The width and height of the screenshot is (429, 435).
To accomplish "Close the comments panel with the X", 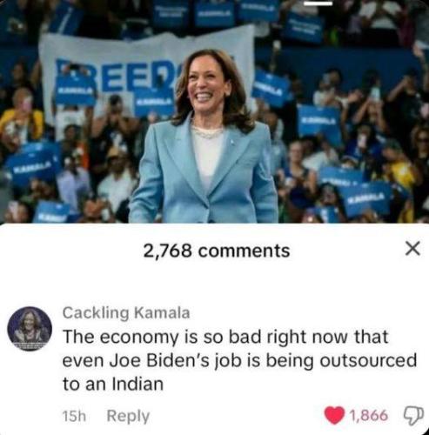I will coord(412,249).
